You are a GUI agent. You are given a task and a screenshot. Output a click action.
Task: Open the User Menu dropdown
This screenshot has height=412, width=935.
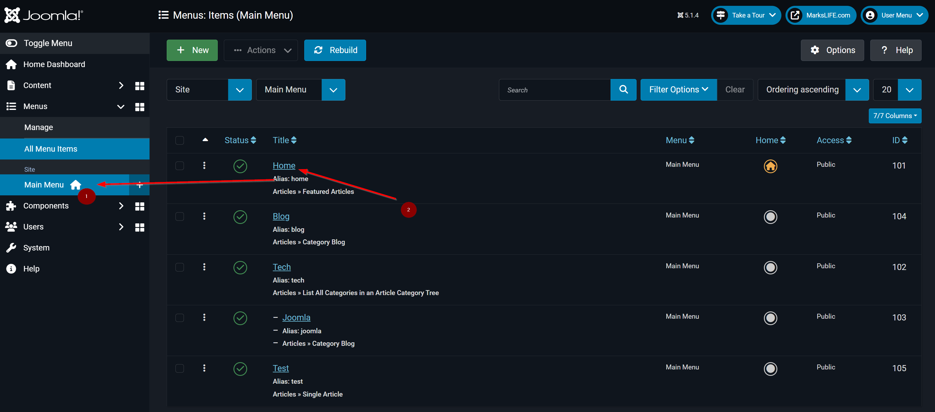[x=894, y=15]
